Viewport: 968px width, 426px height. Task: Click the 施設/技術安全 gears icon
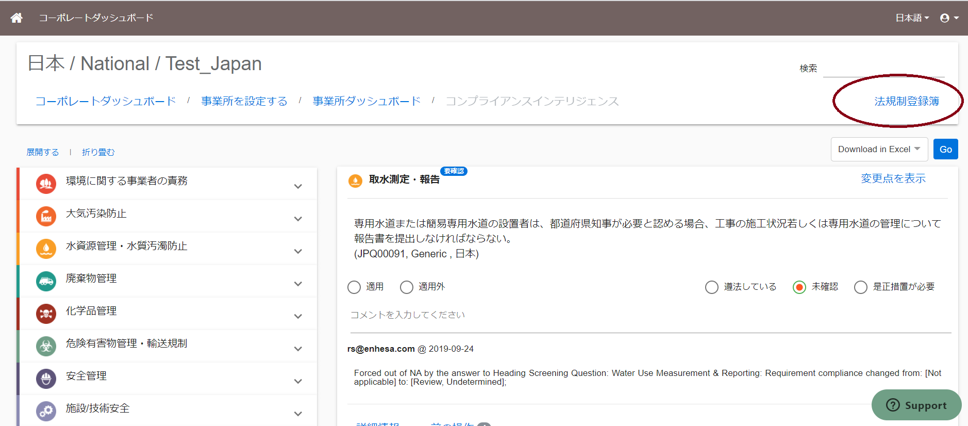click(46, 411)
